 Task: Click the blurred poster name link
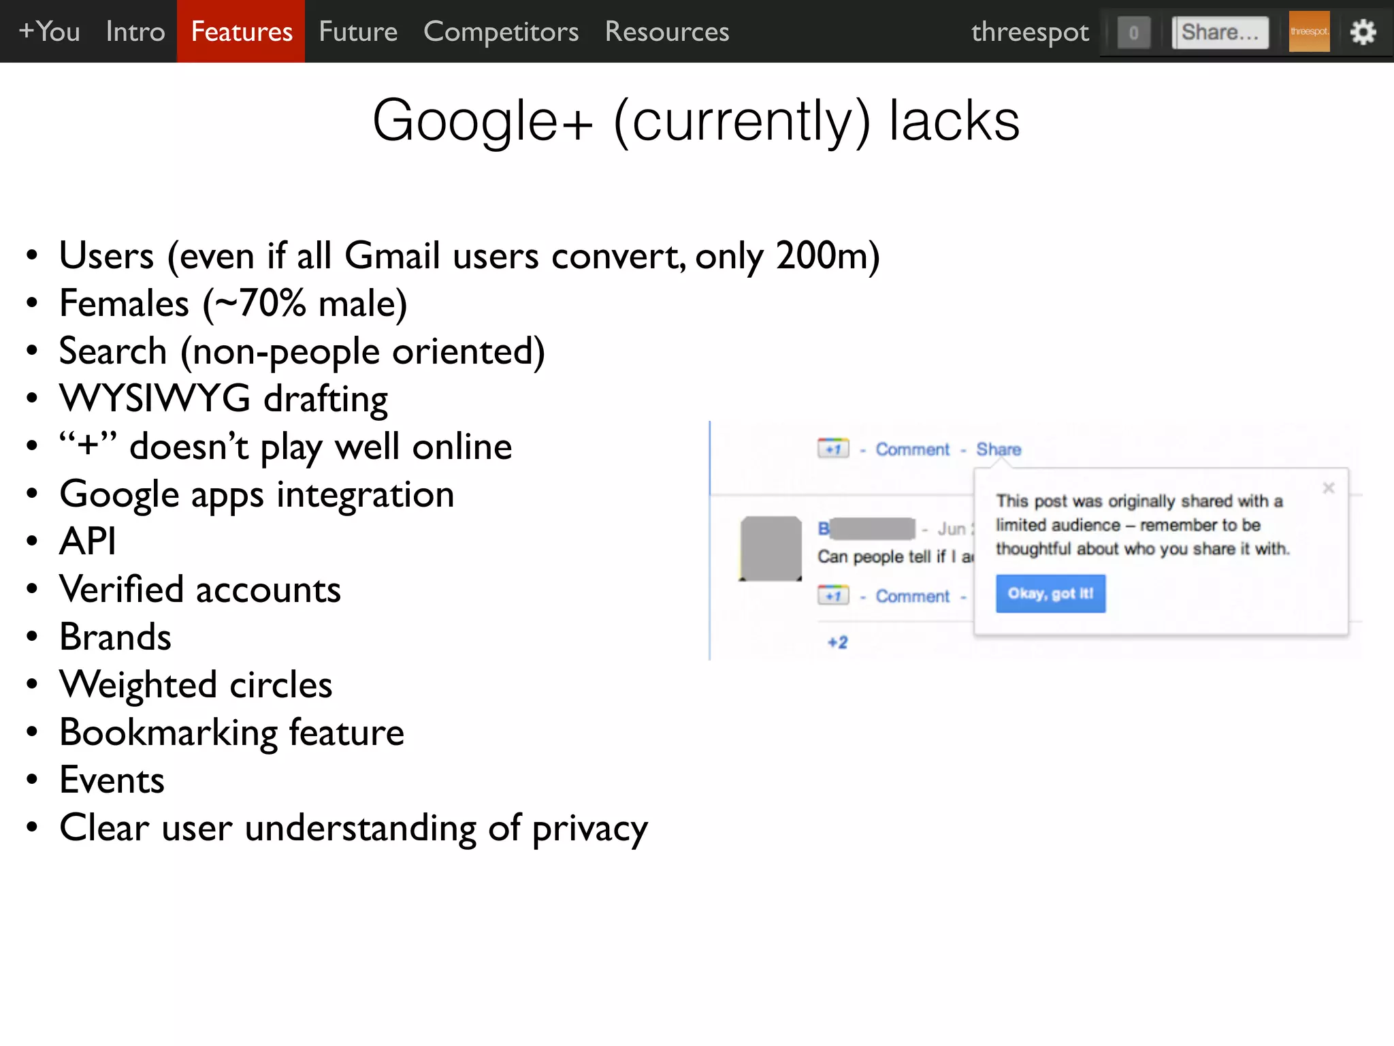(x=866, y=528)
